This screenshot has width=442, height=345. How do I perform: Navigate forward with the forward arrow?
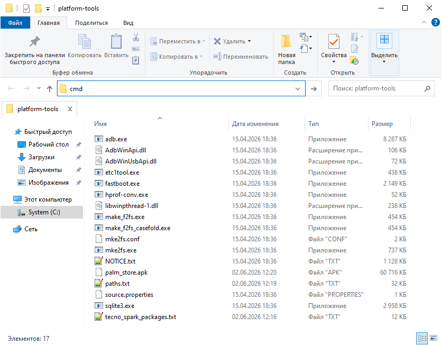pyautogui.click(x=26, y=89)
